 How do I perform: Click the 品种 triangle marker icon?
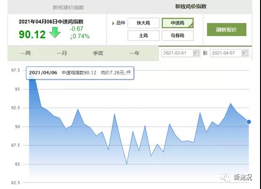pyautogui.click(x=113, y=23)
